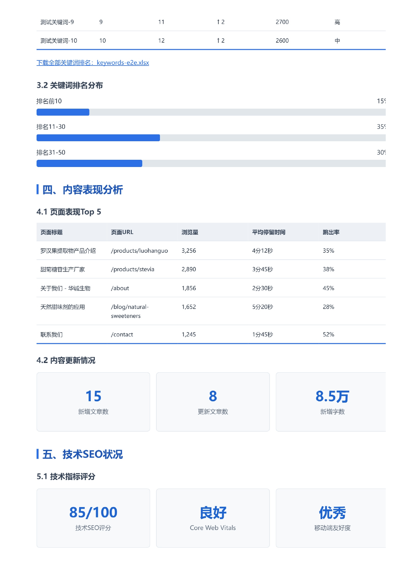Click the dwell time 4分12秒
Screen dimensions: 399x565
pos(262,251)
